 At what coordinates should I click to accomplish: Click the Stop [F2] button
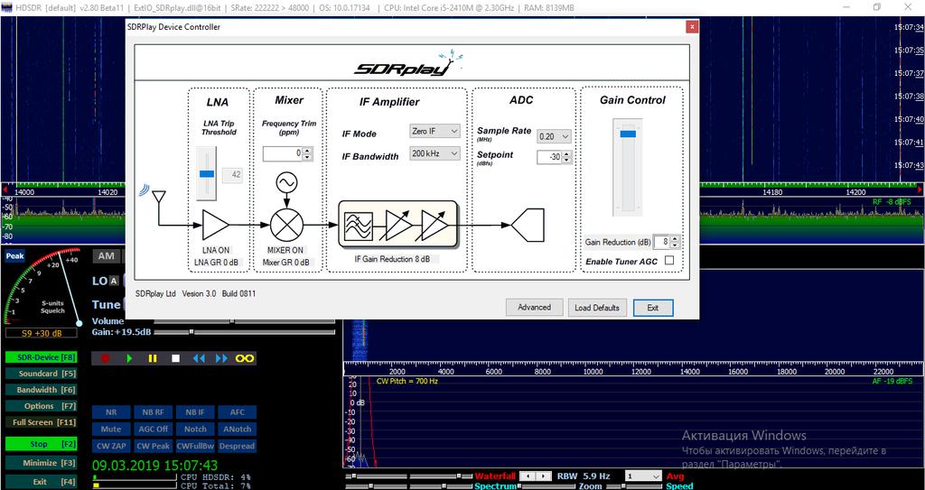click(41, 444)
